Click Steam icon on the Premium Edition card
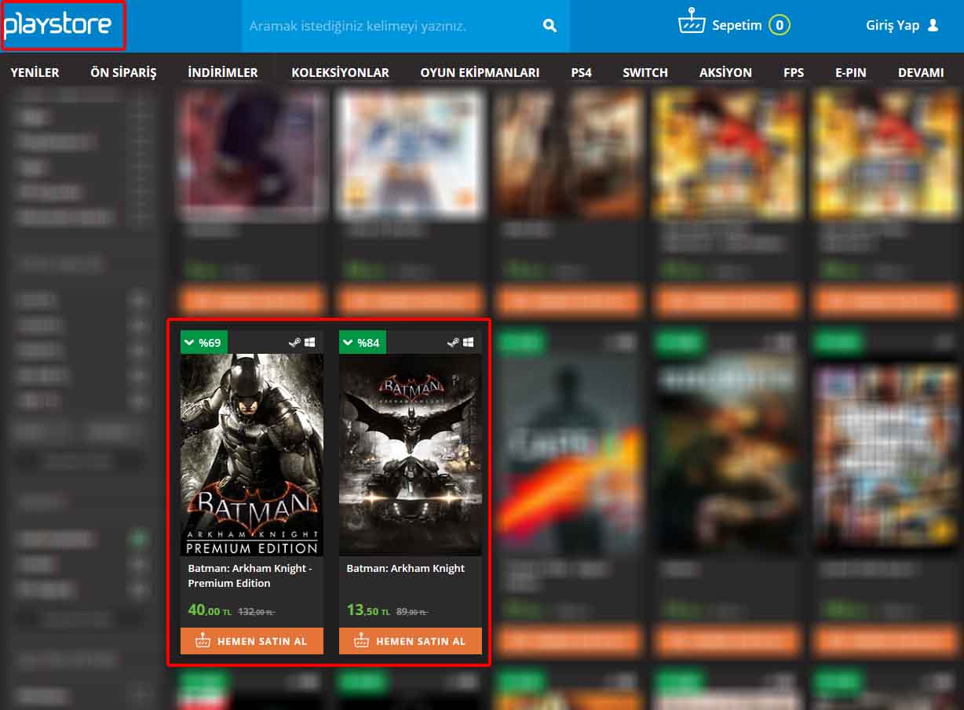 294,342
